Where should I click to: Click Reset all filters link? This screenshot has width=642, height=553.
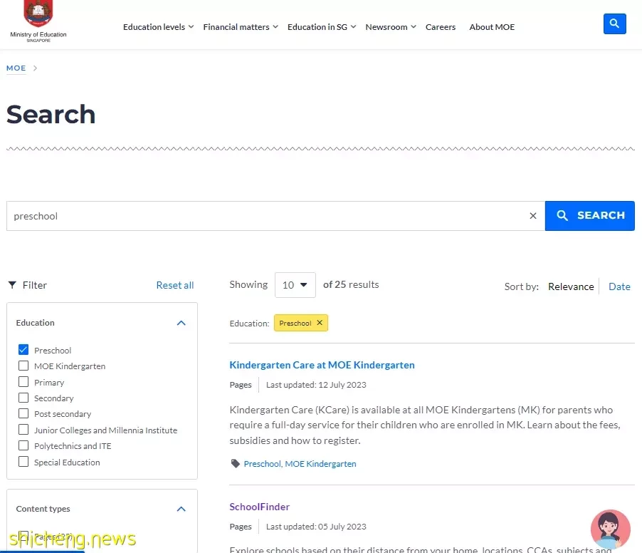[175, 285]
